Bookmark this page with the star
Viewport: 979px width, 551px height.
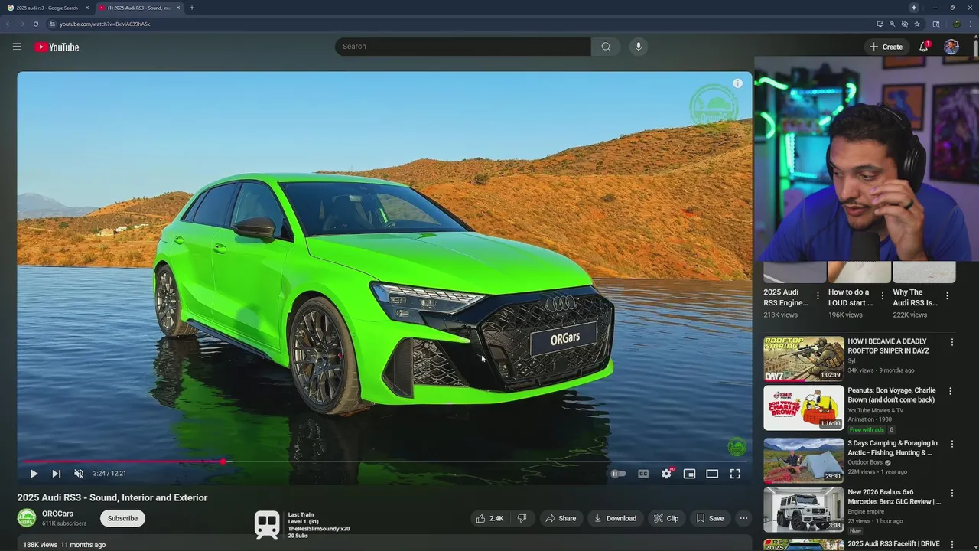tap(917, 24)
